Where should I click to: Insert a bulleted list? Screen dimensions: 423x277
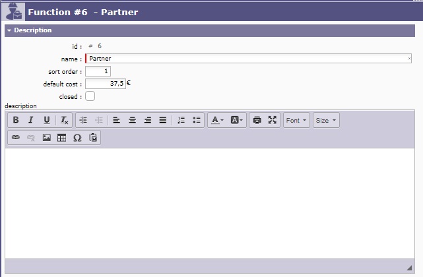(197, 120)
